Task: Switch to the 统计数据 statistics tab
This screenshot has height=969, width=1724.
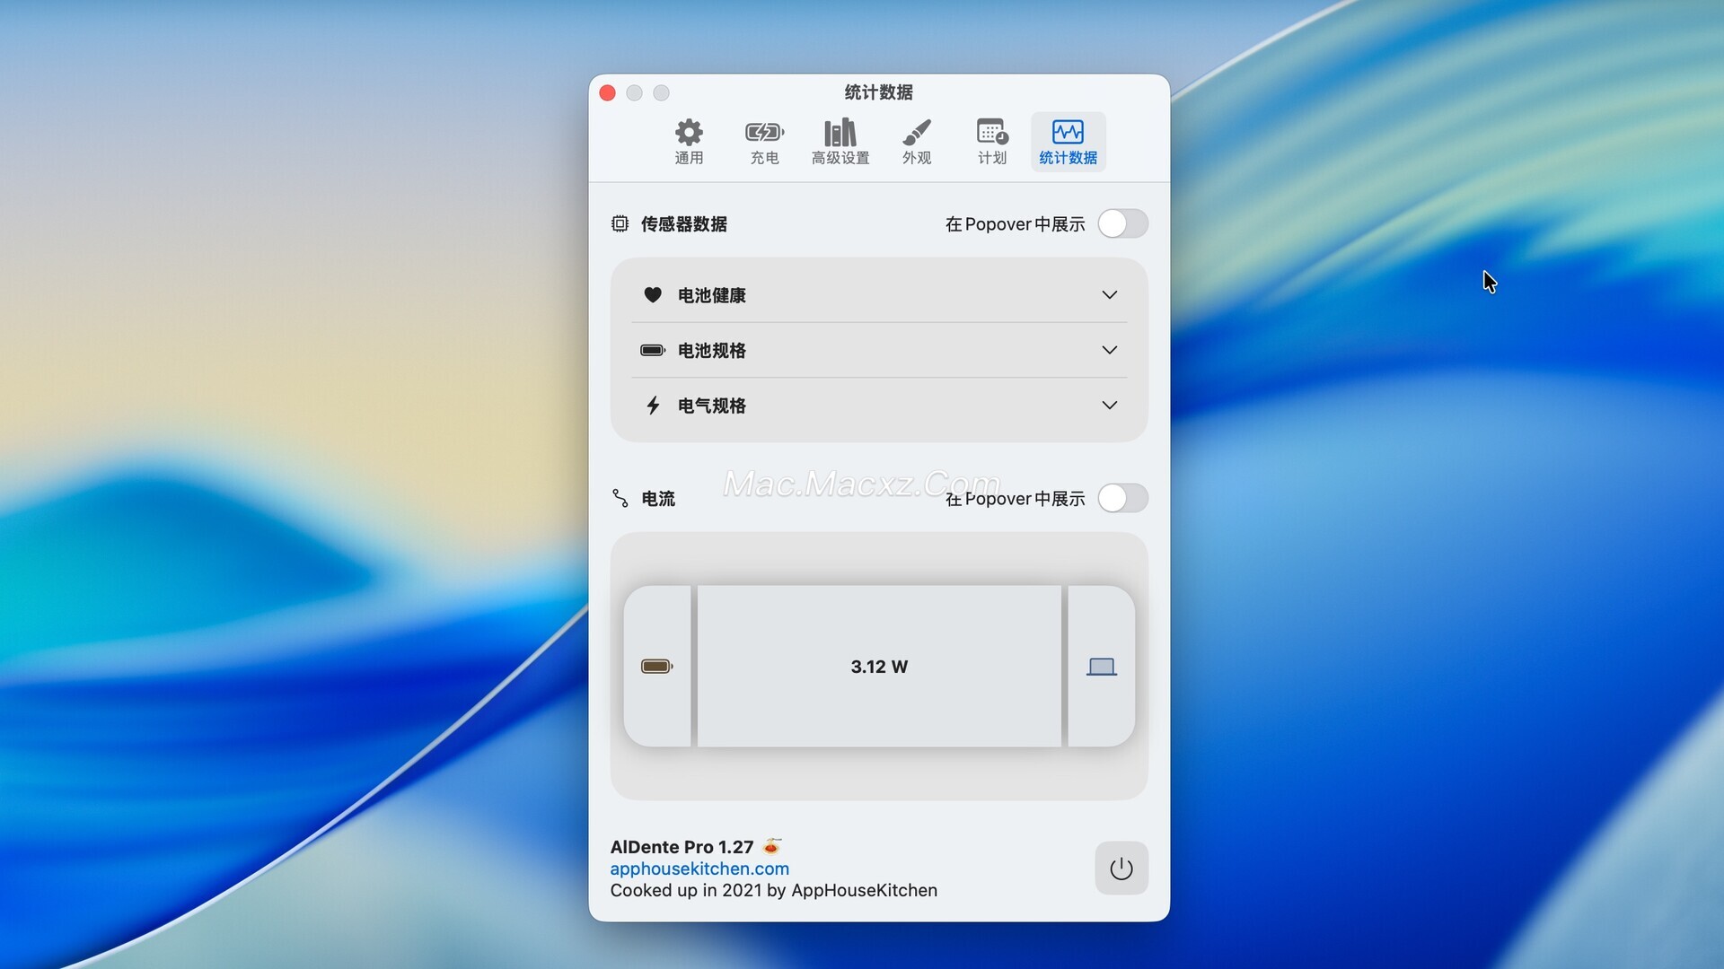Action: point(1068,142)
